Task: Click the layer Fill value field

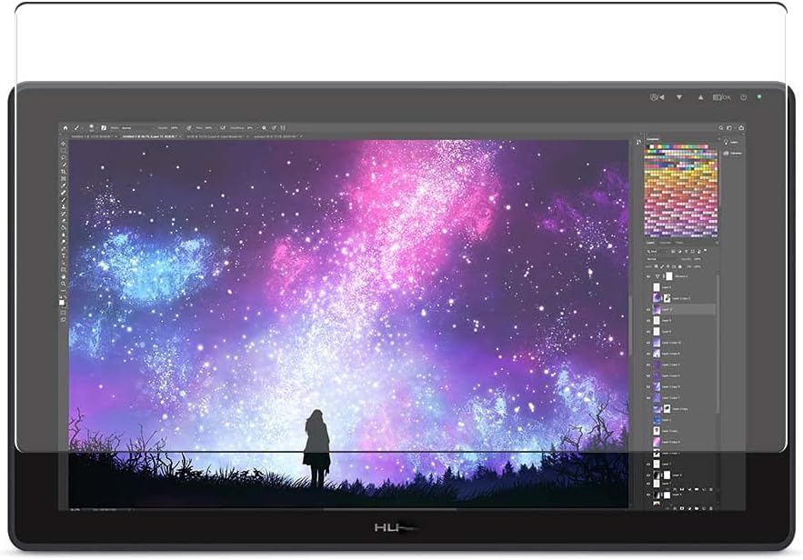Action: 698,266
